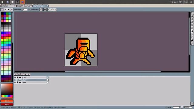Select the Line tool

(x=192, y=34)
